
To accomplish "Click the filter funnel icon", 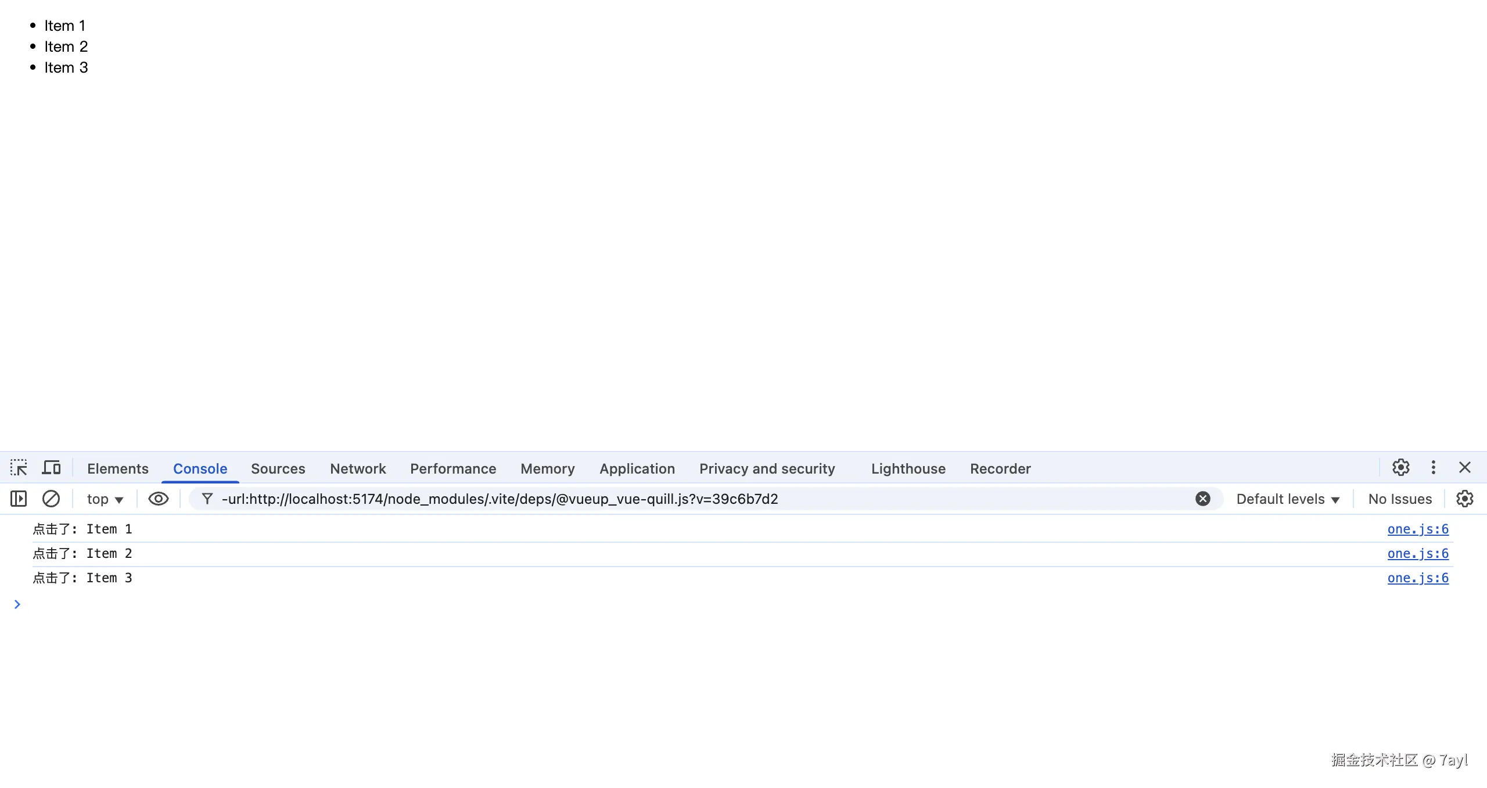I will (x=207, y=499).
